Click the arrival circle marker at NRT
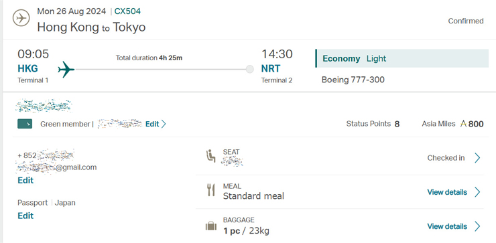The width and height of the screenshot is (496, 243). 250,69
